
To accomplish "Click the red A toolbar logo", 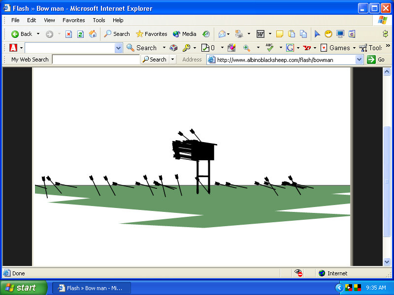I will pyautogui.click(x=13, y=47).
